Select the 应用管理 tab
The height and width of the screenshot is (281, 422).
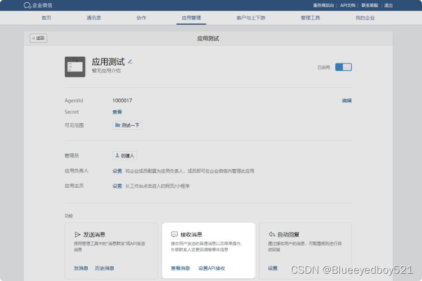pyautogui.click(x=191, y=18)
